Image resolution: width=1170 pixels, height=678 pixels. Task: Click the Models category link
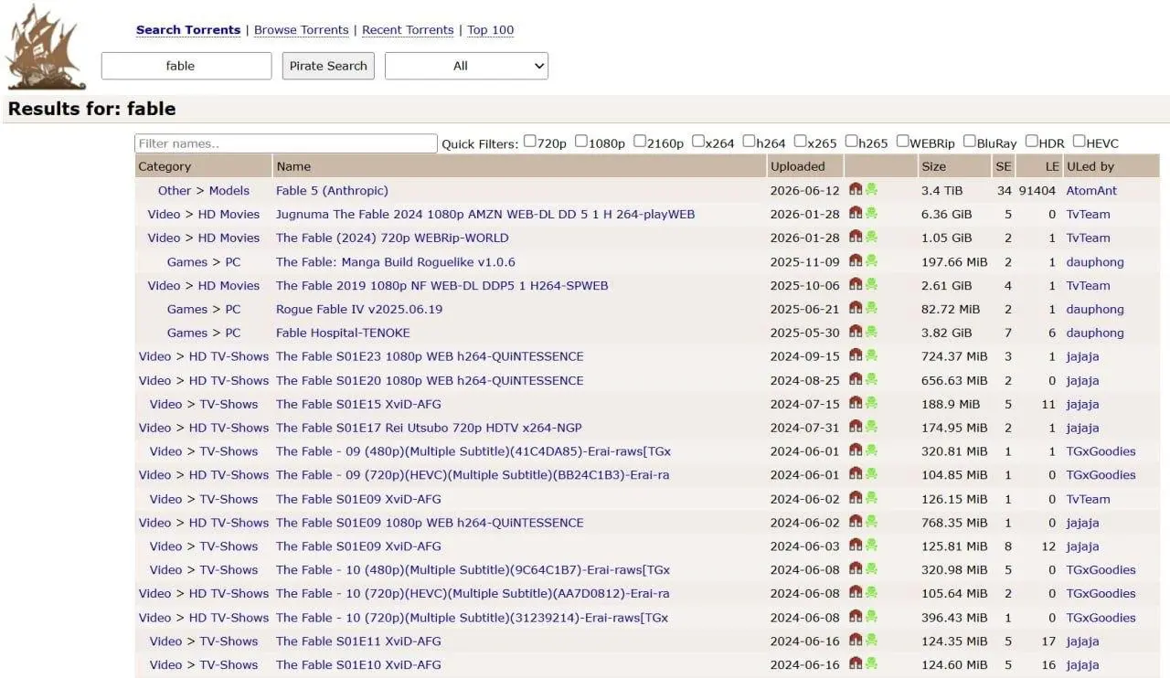229,190
